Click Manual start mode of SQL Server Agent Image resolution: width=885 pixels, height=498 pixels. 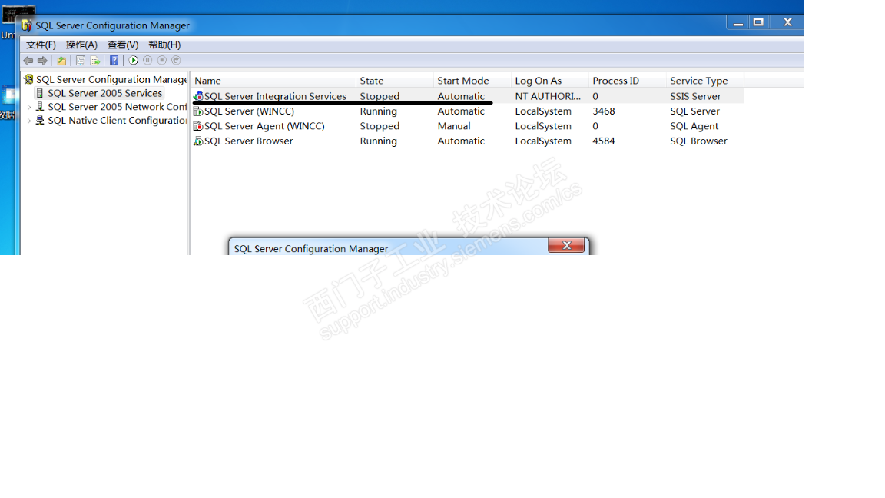point(454,127)
